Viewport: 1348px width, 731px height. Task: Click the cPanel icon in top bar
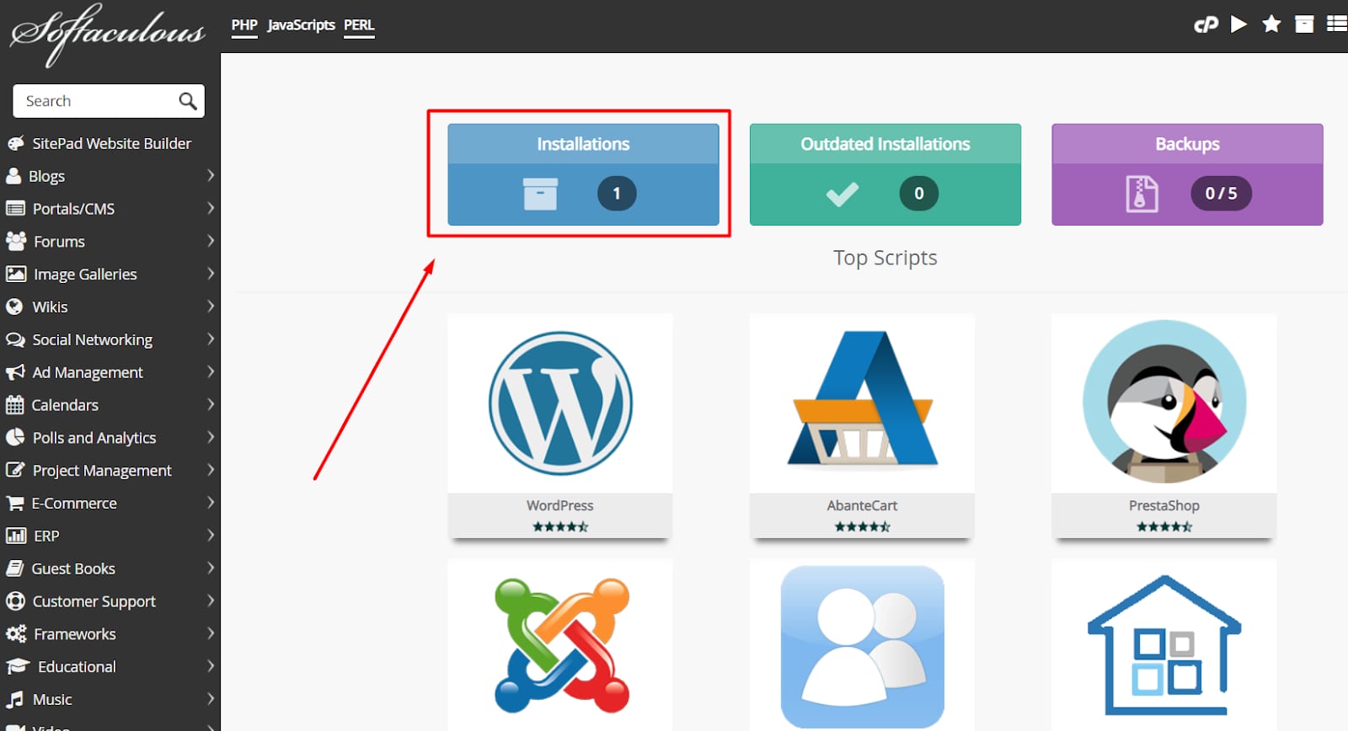(x=1206, y=24)
